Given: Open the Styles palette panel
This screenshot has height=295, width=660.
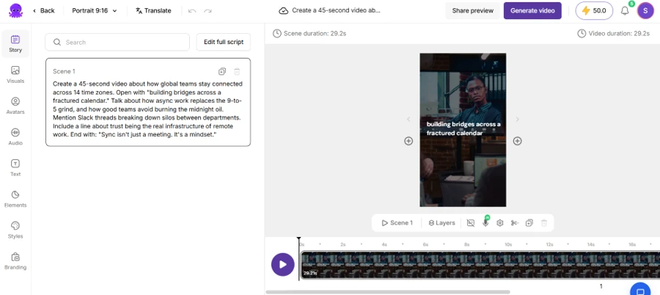Looking at the screenshot, I should click(15, 230).
